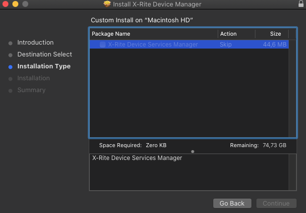Click the Continue button
Viewport: 306px width, 213px height.
click(x=276, y=203)
